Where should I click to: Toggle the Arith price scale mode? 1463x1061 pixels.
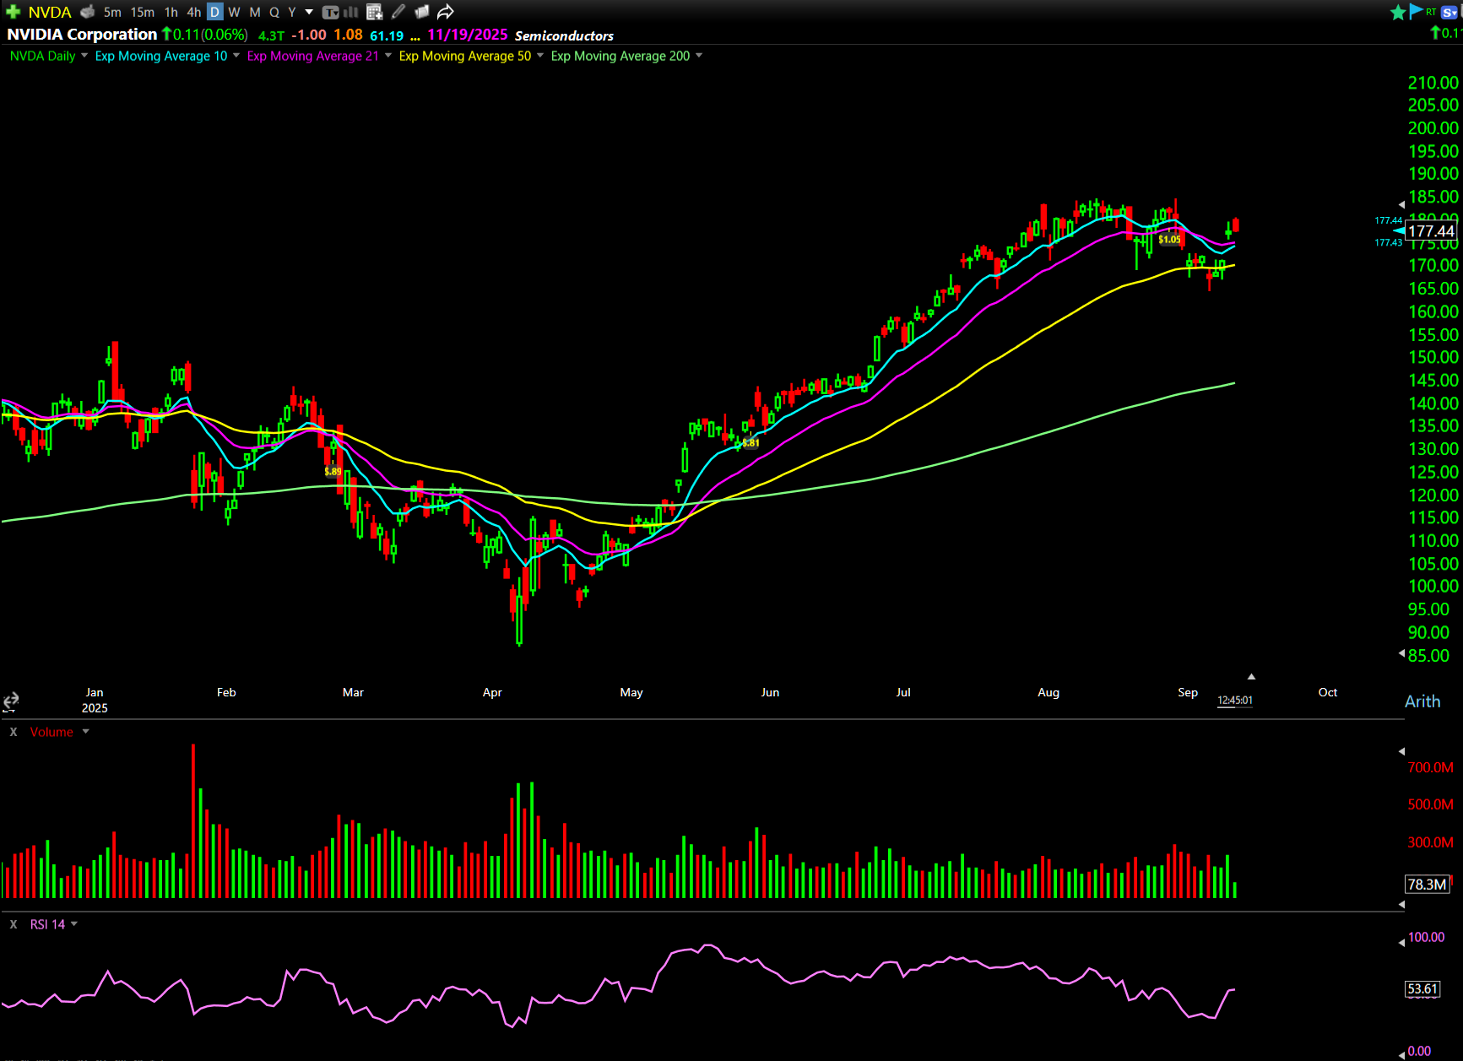pos(1422,701)
